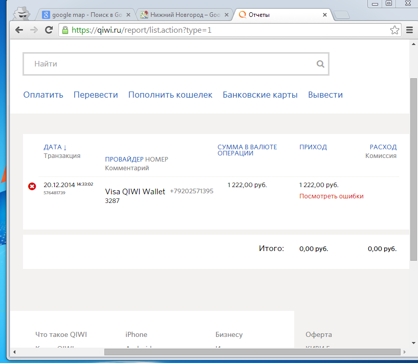Click the ПРИХОД total '0,00 руб.'
This screenshot has height=363, width=418.
[x=314, y=249]
